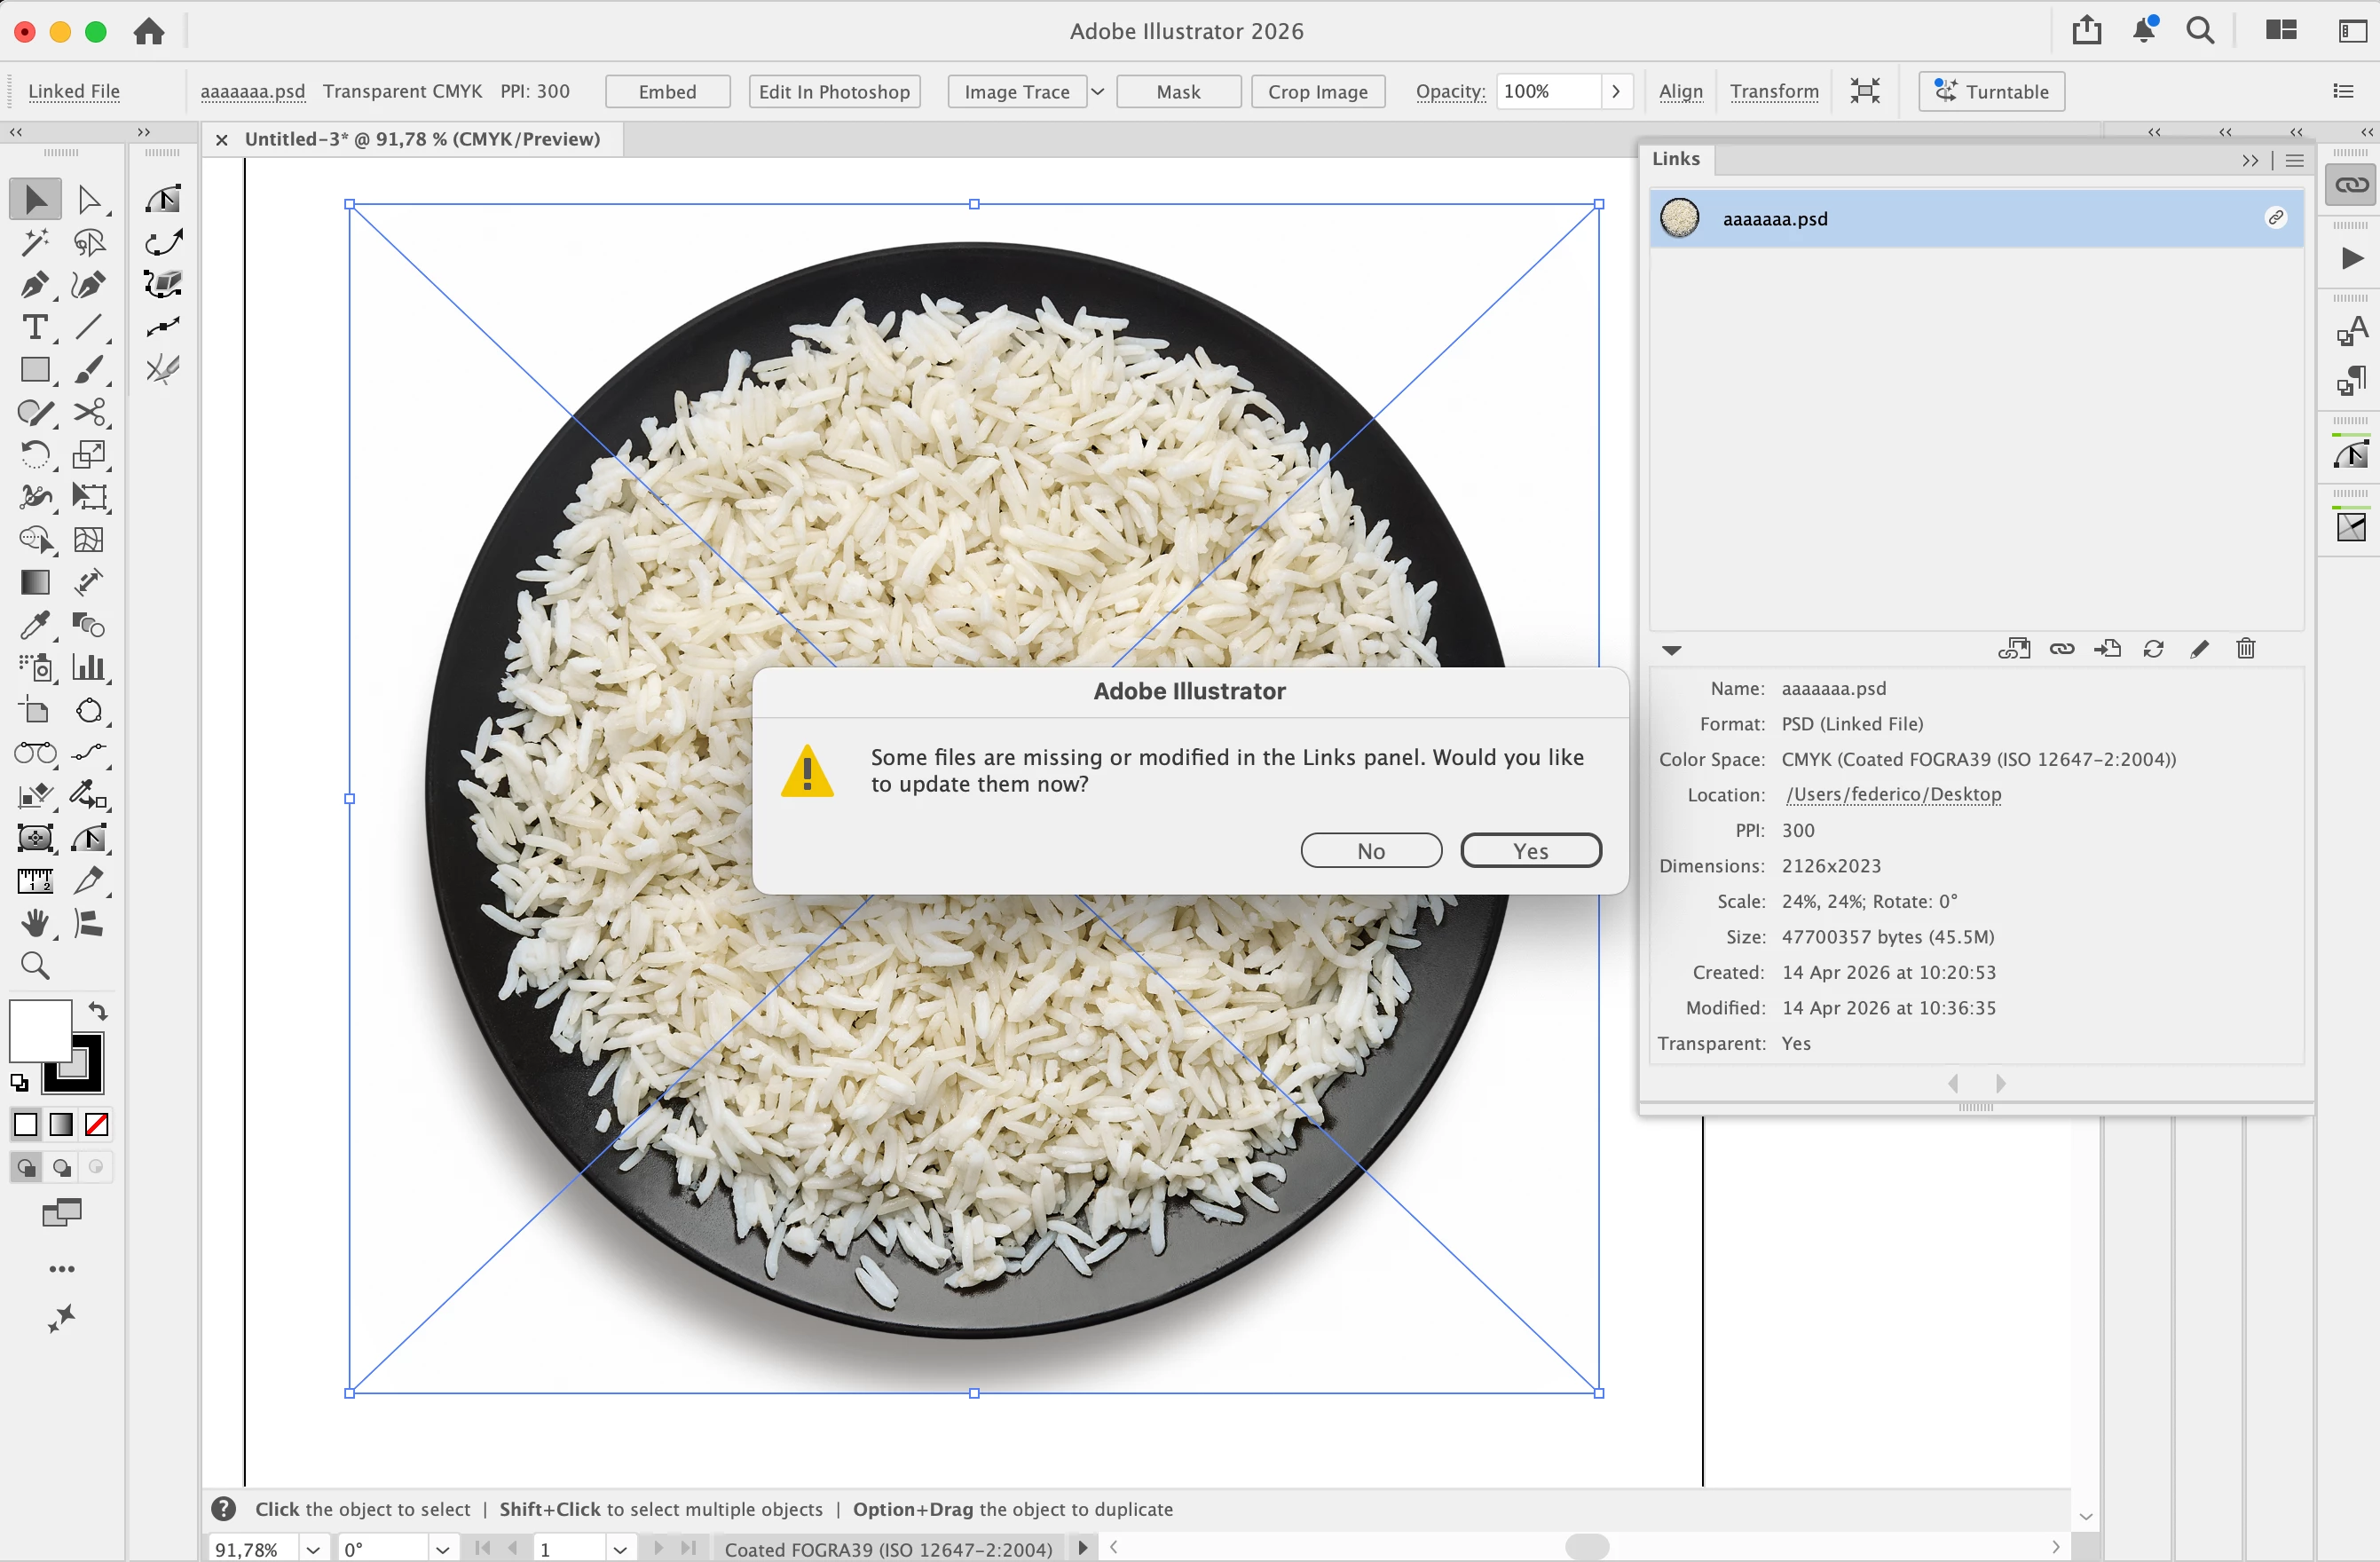Switch to the Untitled-3 document tab
This screenshot has width=2380, height=1562.
point(422,139)
